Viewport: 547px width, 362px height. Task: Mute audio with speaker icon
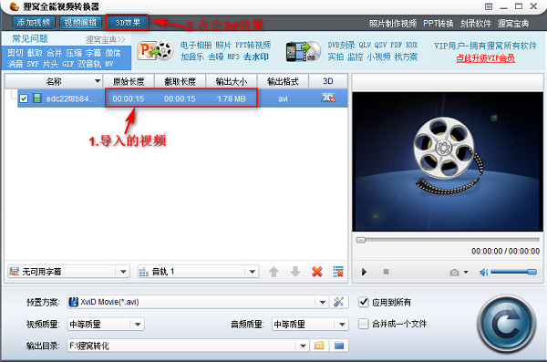point(483,273)
